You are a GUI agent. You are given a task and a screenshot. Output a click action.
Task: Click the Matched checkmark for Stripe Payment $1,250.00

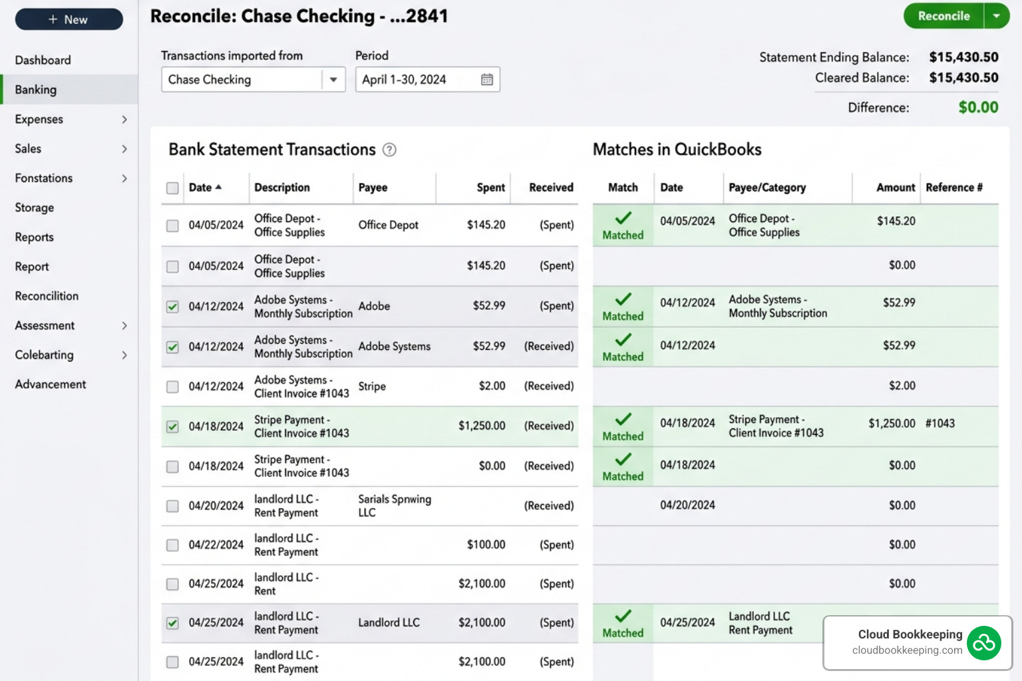tap(623, 419)
